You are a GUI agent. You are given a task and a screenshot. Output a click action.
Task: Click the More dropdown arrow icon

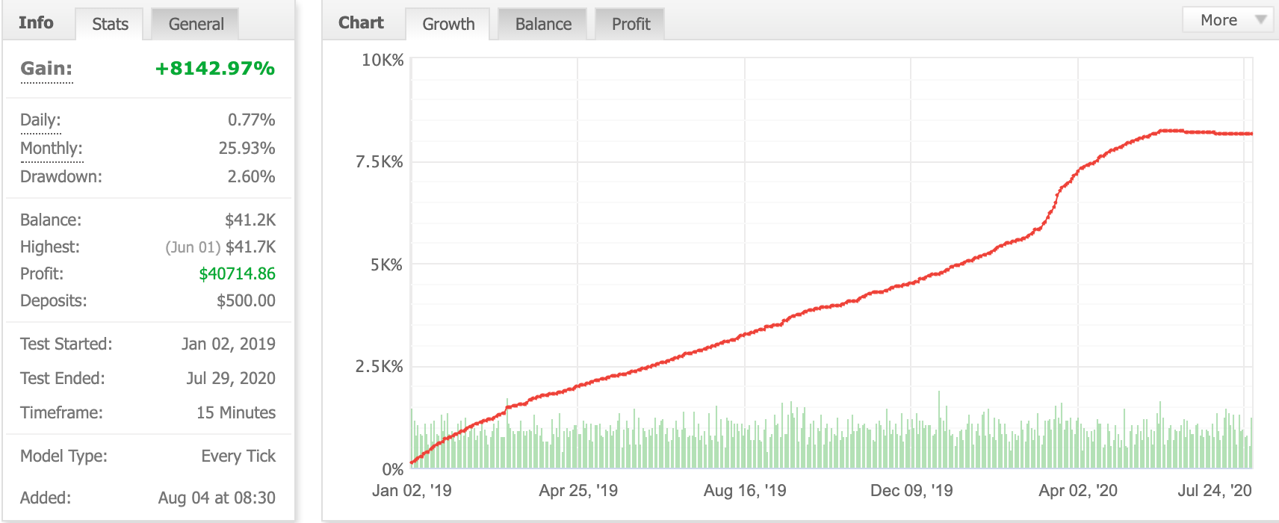(x=1260, y=20)
